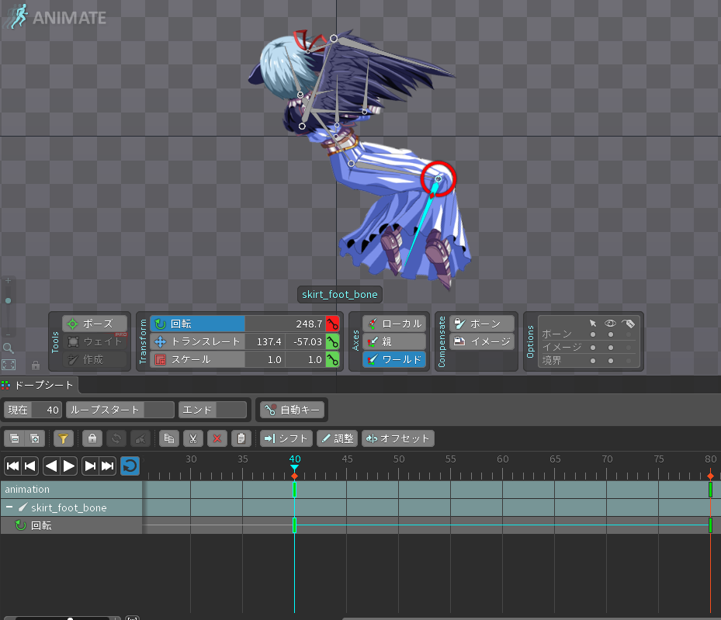Click the dopesheet sync arrows icon
Viewport: 721px width, 620px height.
116,438
